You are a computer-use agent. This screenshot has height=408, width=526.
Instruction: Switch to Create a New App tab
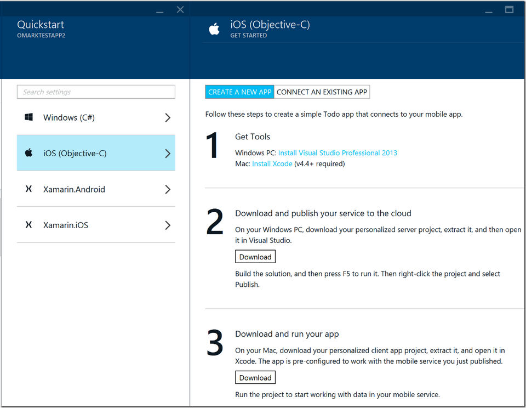click(x=239, y=92)
